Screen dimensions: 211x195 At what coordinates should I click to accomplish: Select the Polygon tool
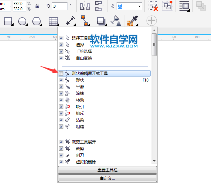pos(36,21)
